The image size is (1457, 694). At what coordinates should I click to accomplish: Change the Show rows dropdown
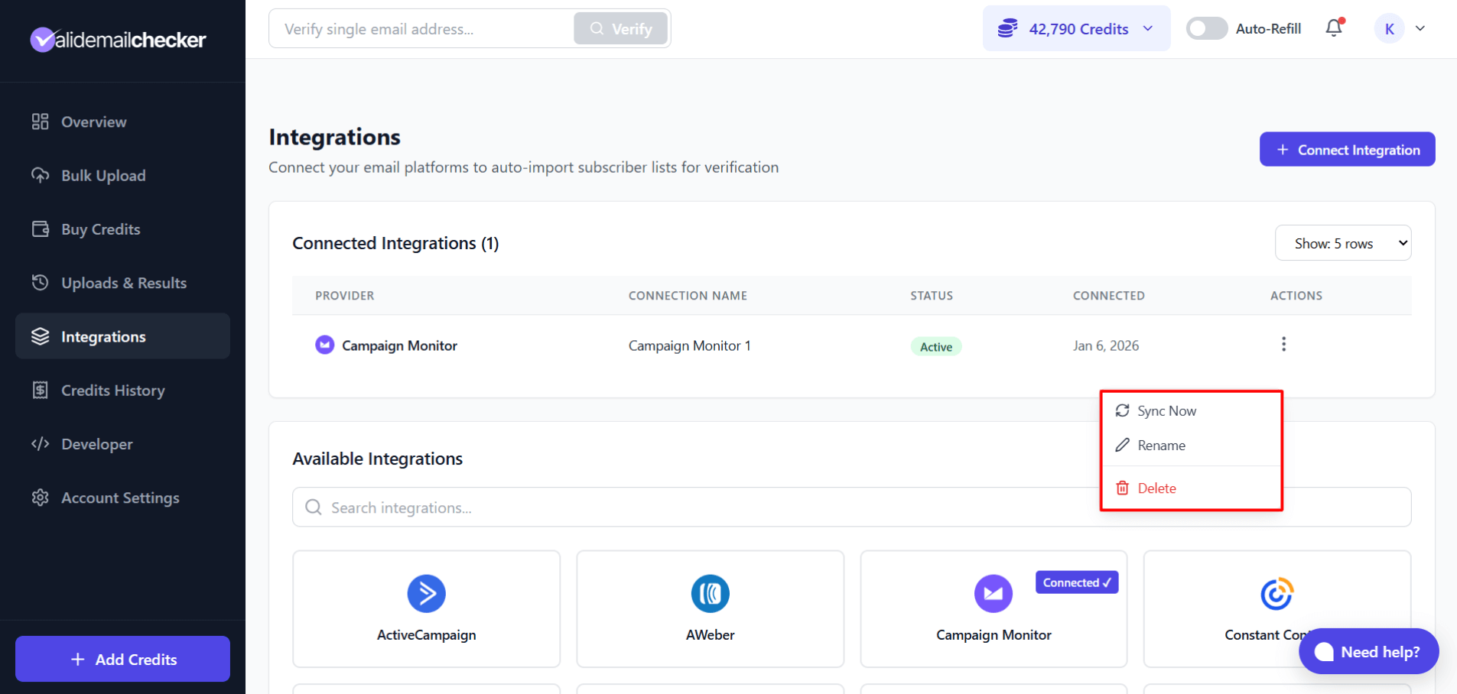(x=1342, y=242)
